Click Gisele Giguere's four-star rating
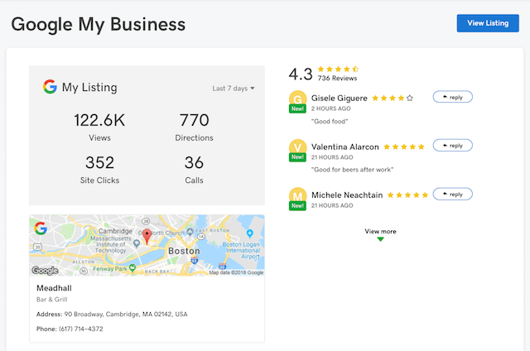This screenshot has width=530, height=351. [393, 99]
